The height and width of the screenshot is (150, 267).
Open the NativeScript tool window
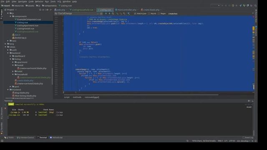[56, 137]
